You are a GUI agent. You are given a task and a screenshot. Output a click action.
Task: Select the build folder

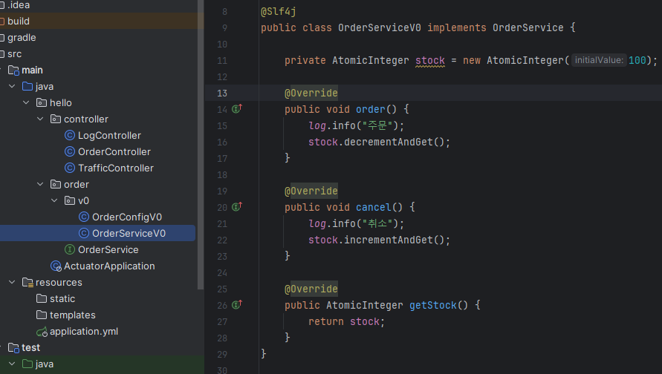tap(19, 21)
